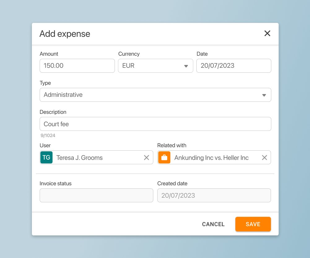Open the Currency dropdown showing EUR
The image size is (310, 258).
(155, 66)
